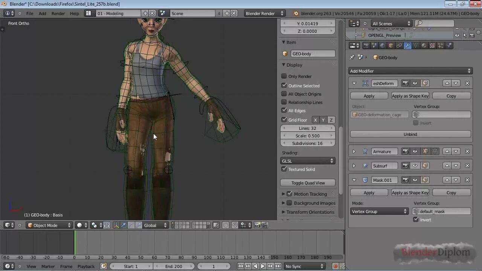Open the Render properties tab icon
This screenshot has width=482, height=271.
coord(366,46)
